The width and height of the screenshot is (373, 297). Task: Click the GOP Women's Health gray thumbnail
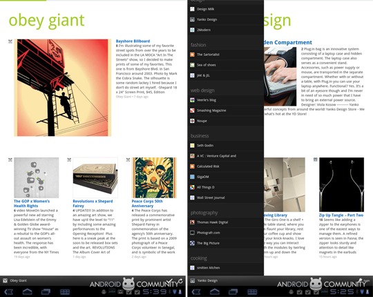[x=36, y=178]
